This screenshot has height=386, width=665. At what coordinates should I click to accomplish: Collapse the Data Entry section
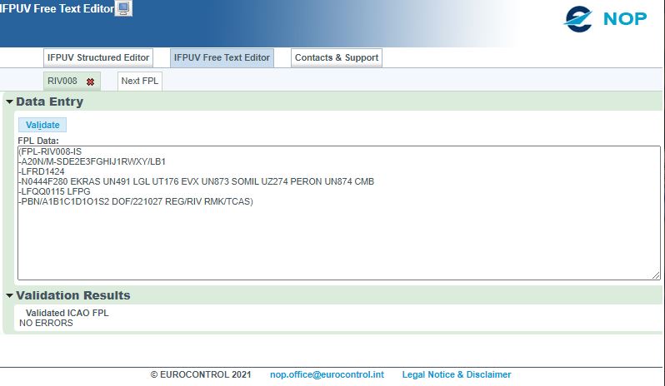coord(9,101)
